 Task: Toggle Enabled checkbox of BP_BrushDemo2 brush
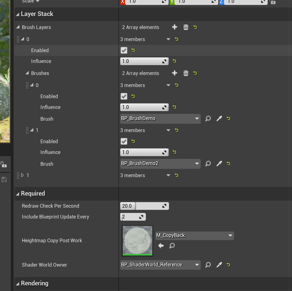(x=124, y=141)
